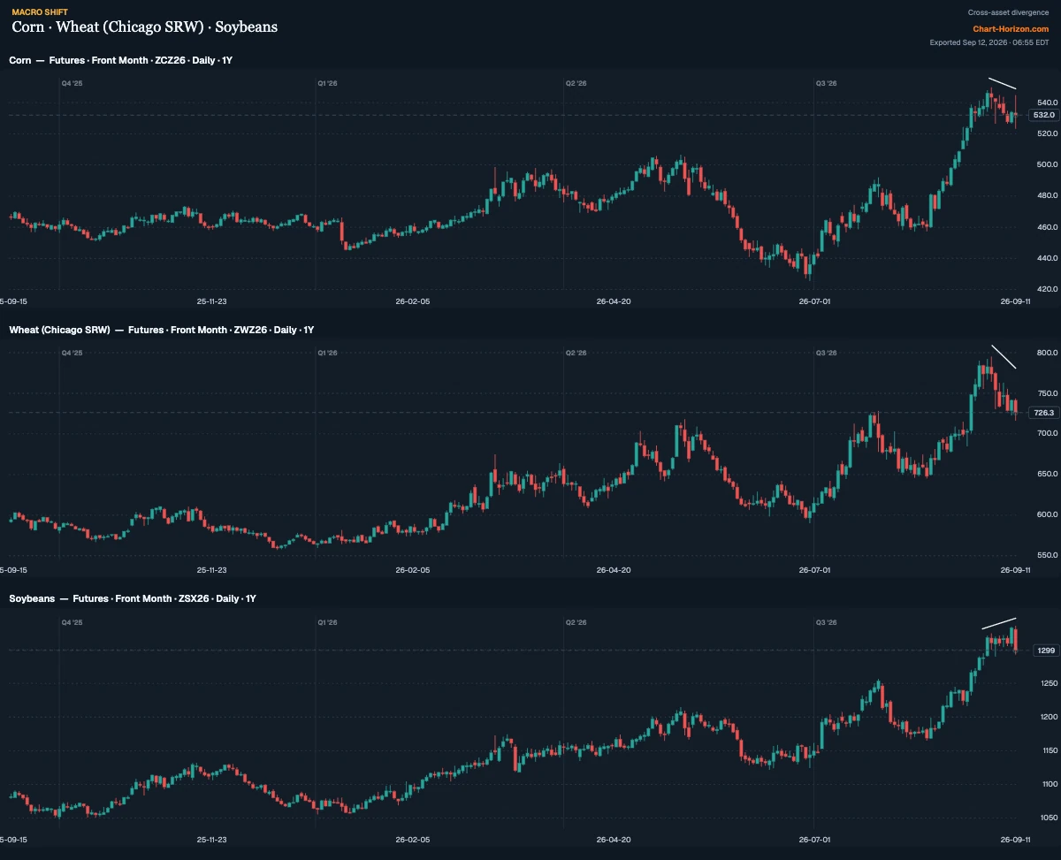Click the Q1 '26 marker in Soybeans chart
Viewport: 1061px width, 860px height.
pos(327,622)
